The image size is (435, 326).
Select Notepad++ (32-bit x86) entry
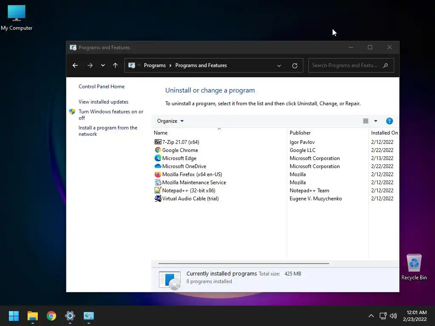tap(189, 190)
